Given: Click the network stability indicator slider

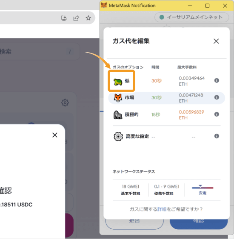Looking at the screenshot, I should [203, 187].
